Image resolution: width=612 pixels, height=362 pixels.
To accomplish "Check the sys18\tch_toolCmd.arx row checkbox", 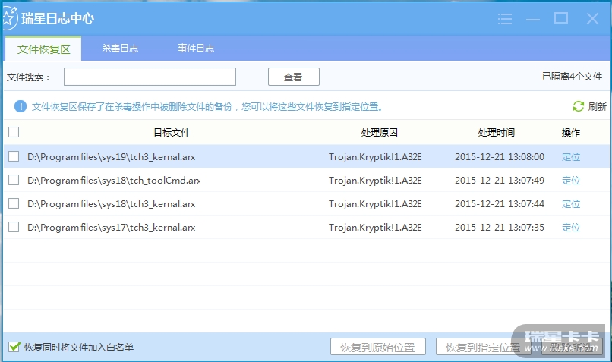I will (14, 180).
